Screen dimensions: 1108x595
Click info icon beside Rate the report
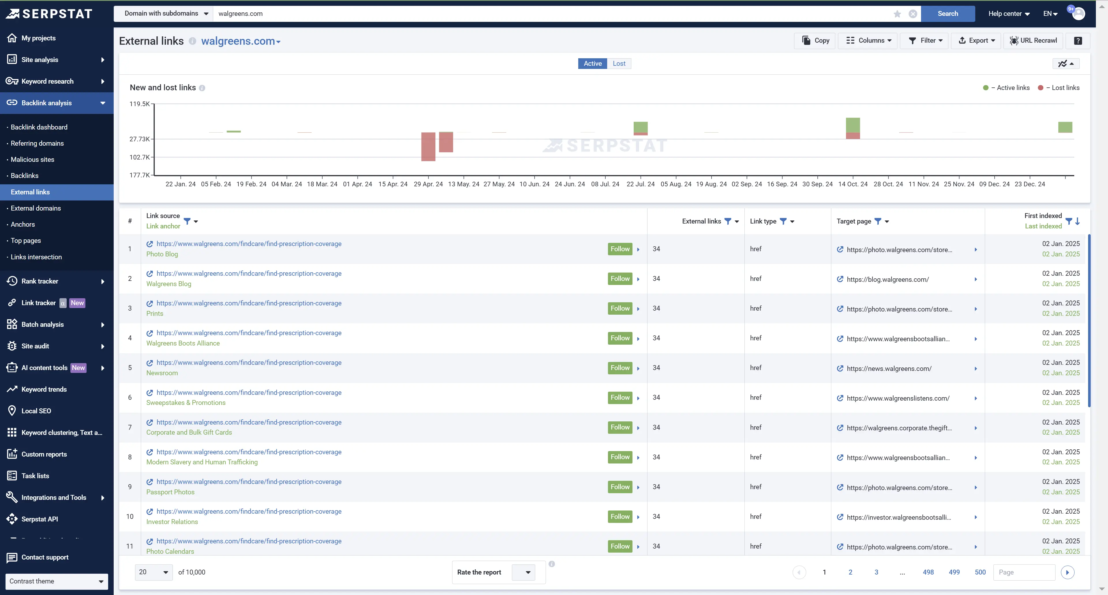(x=552, y=564)
